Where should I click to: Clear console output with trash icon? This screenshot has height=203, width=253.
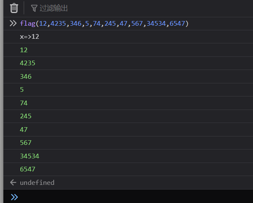[14, 8]
